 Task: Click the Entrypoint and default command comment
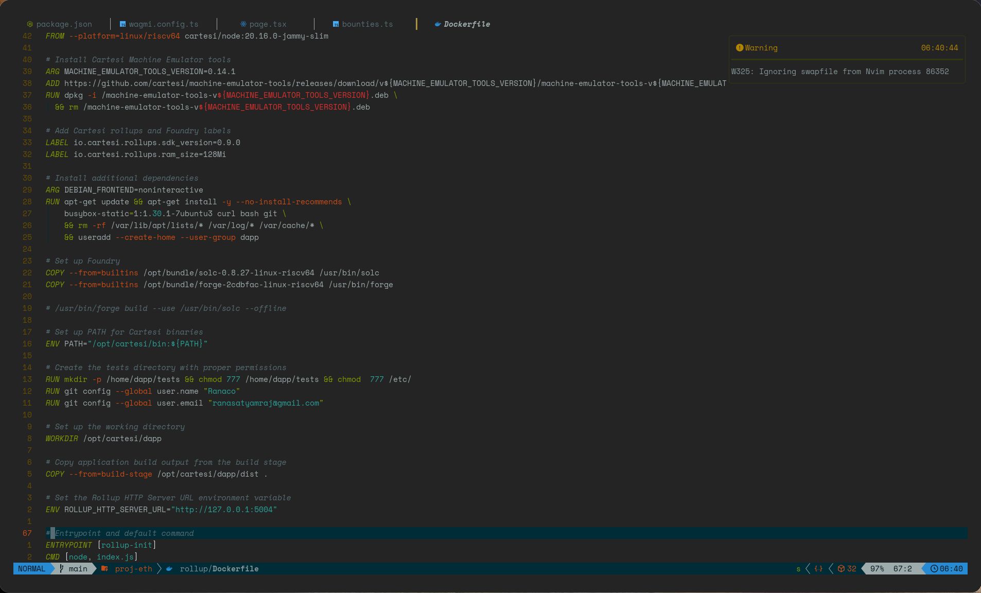(120, 533)
